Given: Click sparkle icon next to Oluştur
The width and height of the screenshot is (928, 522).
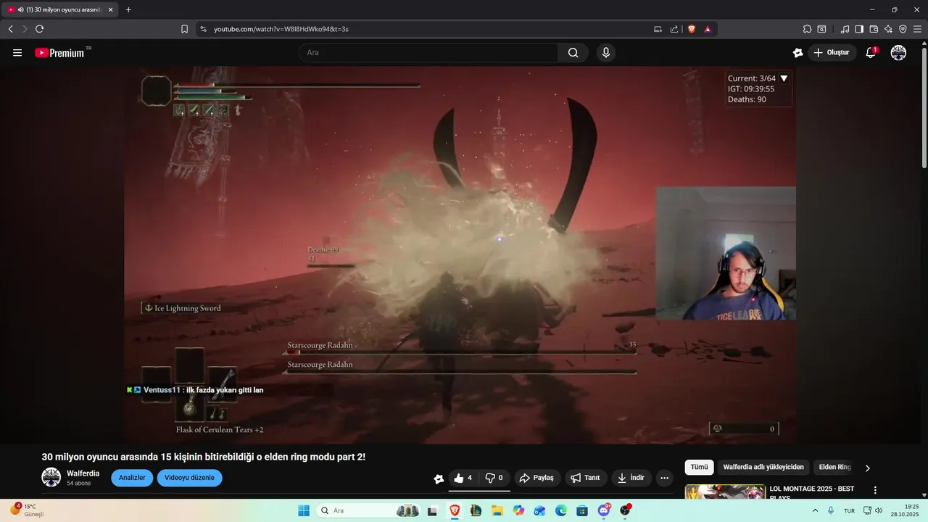Looking at the screenshot, I should pos(797,53).
